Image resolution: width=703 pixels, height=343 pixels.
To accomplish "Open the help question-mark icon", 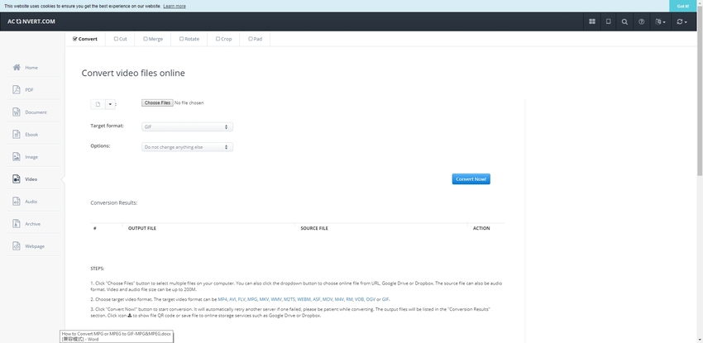I will point(641,21).
